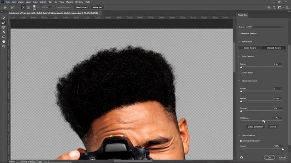Select the Refine Edge Brush tool
Image resolution: width=291 pixels, height=163 pixels.
pyautogui.click(x=4, y=23)
